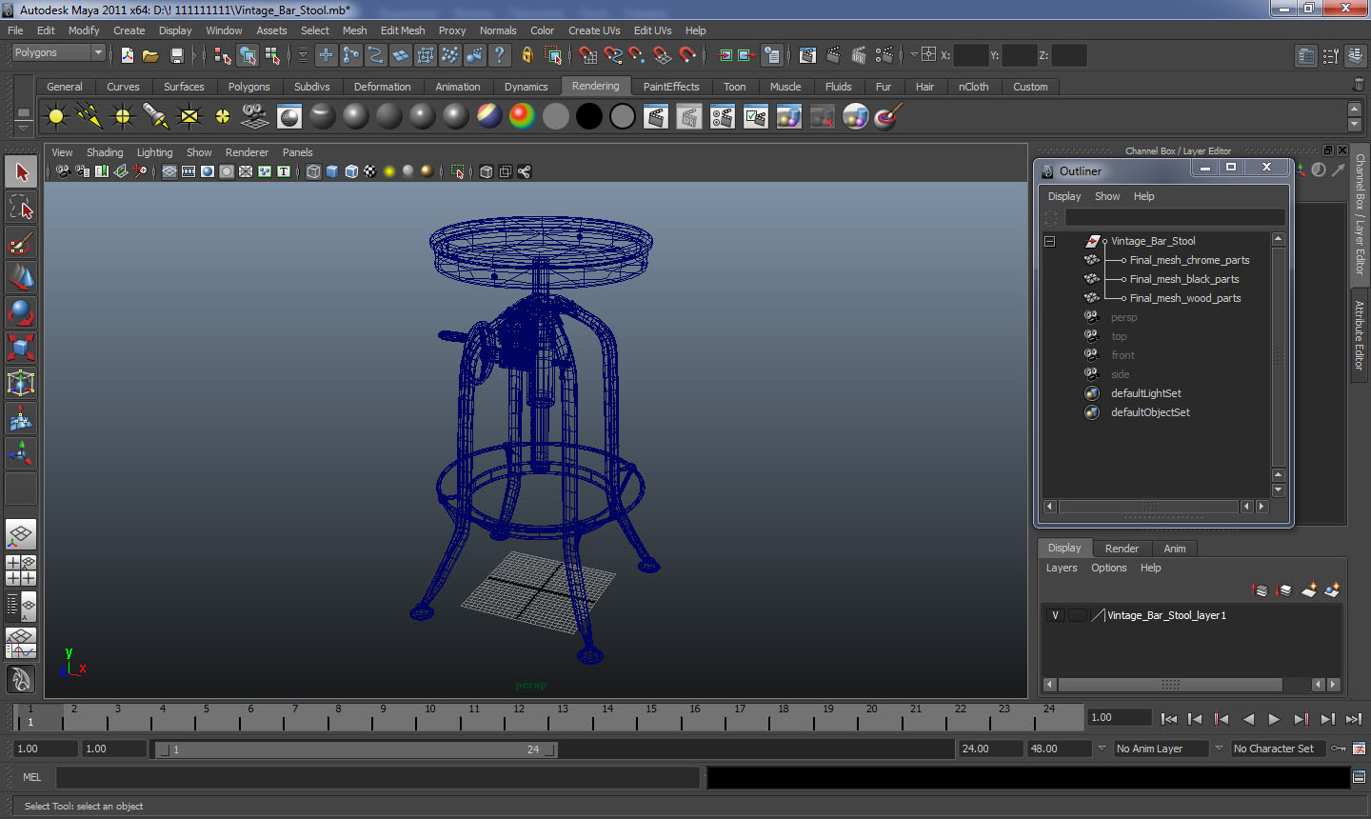The width and height of the screenshot is (1371, 819).
Task: Switch to the Rendering shelf tab
Action: coord(595,86)
